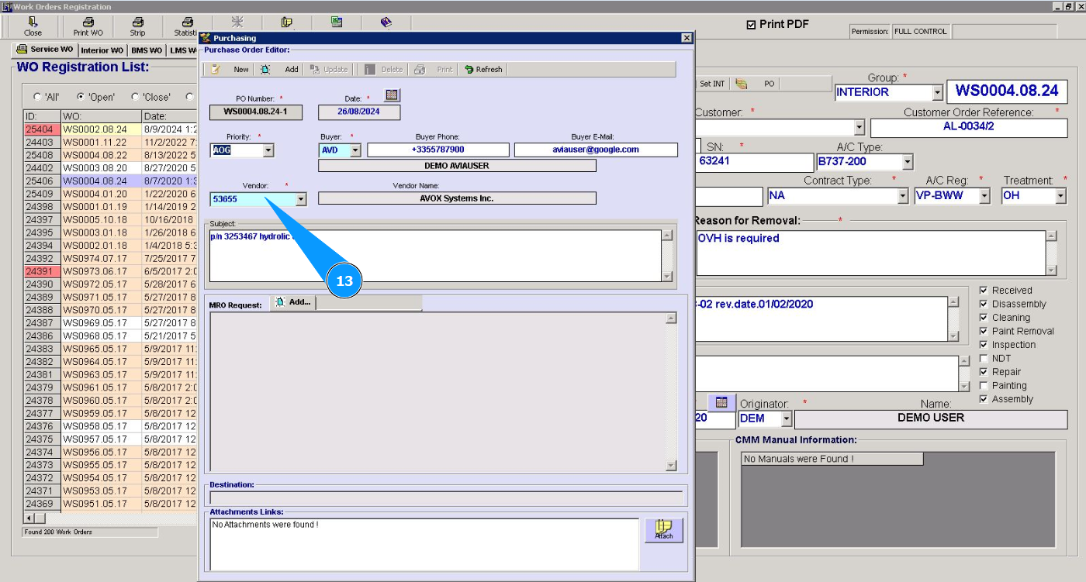This screenshot has width=1086, height=582.
Task: Toggle the Disassembly checkbox
Action: click(984, 304)
